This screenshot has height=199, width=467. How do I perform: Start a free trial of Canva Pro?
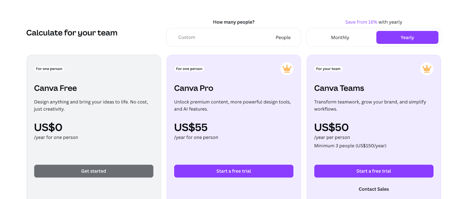pos(233,171)
